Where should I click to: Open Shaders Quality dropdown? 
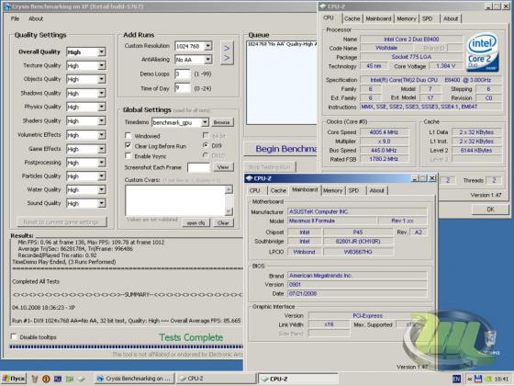(x=102, y=120)
